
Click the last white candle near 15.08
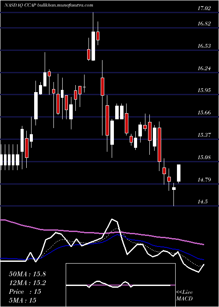[x=179, y=173]
